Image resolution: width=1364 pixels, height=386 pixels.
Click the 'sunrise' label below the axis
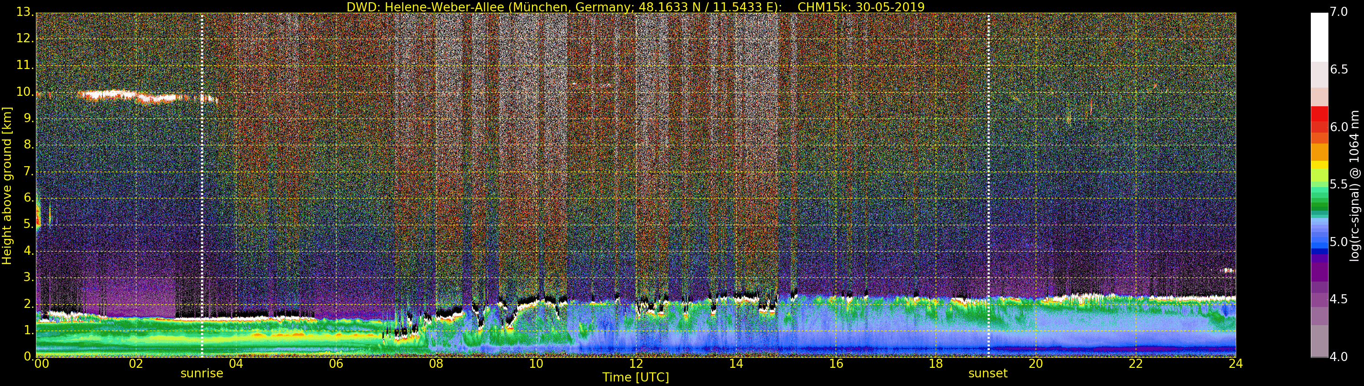click(202, 373)
